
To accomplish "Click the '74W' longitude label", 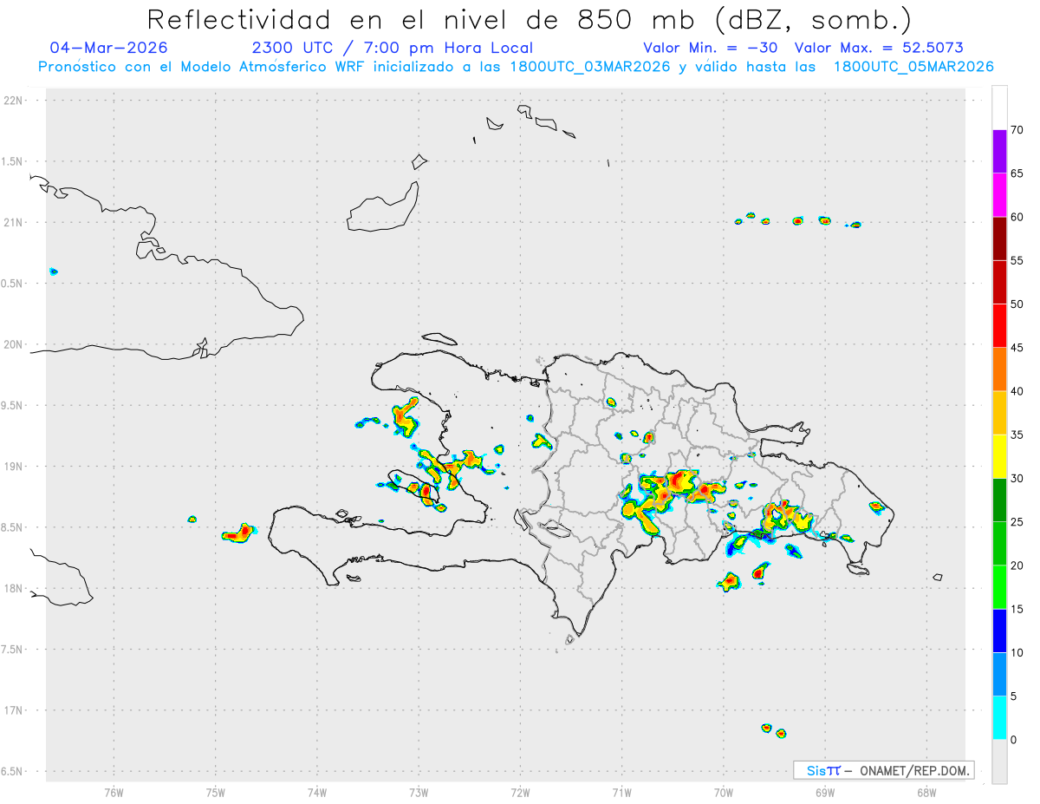I will 317,792.
